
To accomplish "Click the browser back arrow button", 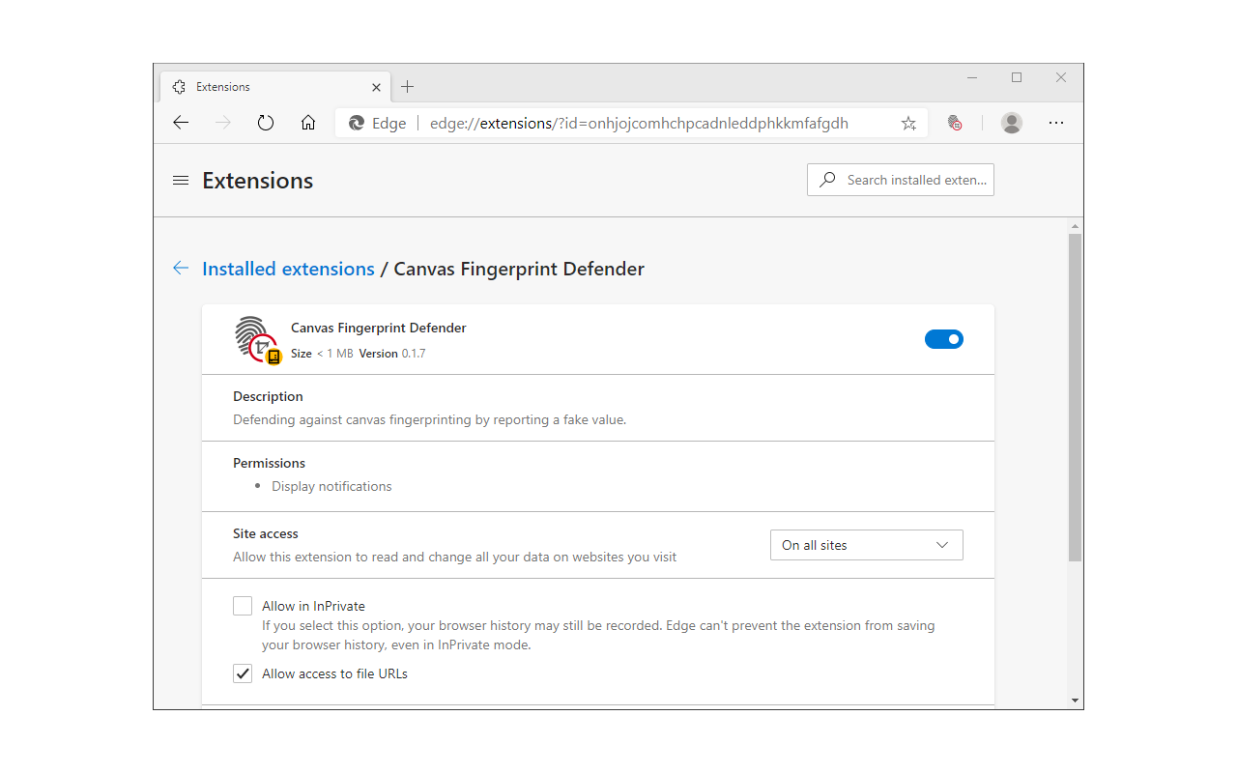I will pyautogui.click(x=181, y=123).
